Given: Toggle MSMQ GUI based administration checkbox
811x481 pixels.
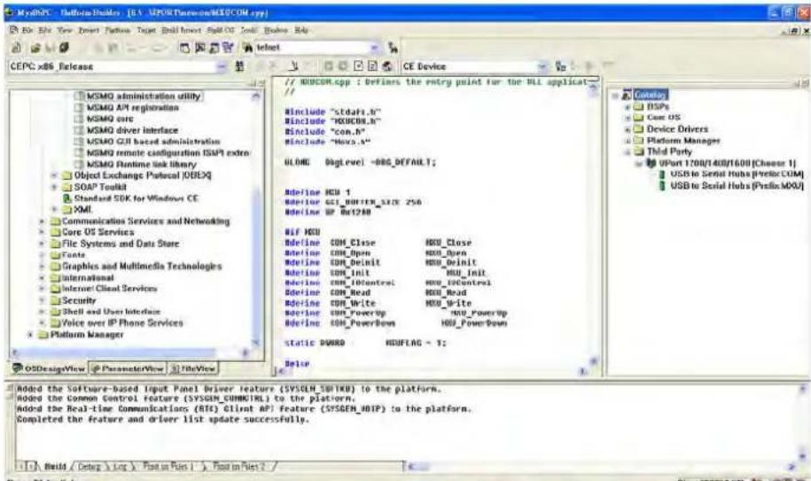Looking at the screenshot, I should point(79,142).
